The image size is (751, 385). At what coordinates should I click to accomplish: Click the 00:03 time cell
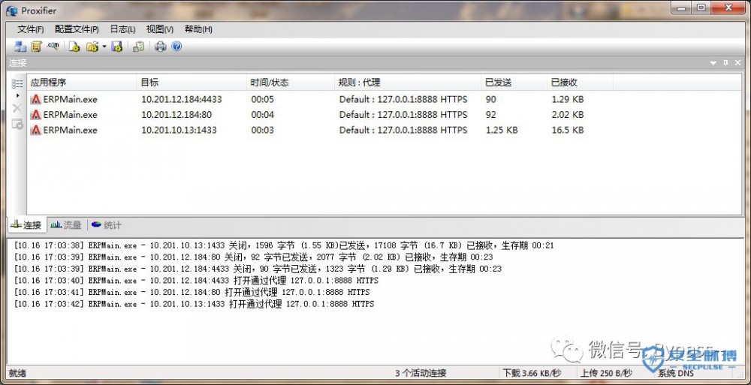pyautogui.click(x=262, y=131)
